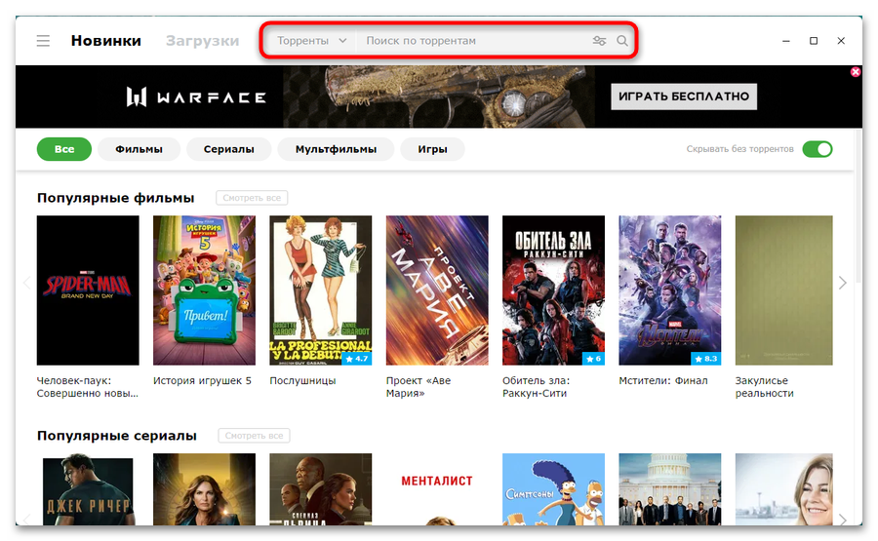This screenshot has width=878, height=541.
Task: Expand the 'Торренты' search dropdown
Action: tap(312, 41)
